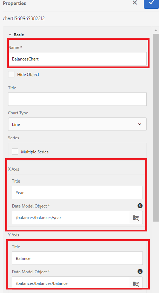Show info for Y Axis Data Model Object
Screen dimensions: 159x293
pos(140,272)
